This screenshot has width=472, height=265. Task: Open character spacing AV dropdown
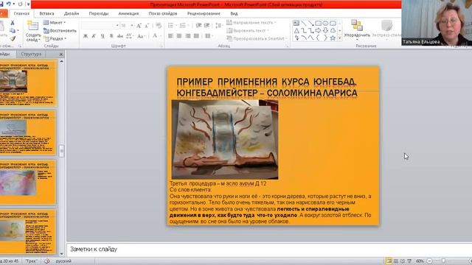pos(130,36)
